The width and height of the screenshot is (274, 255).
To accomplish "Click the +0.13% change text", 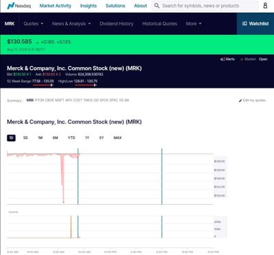I will coord(64,42).
